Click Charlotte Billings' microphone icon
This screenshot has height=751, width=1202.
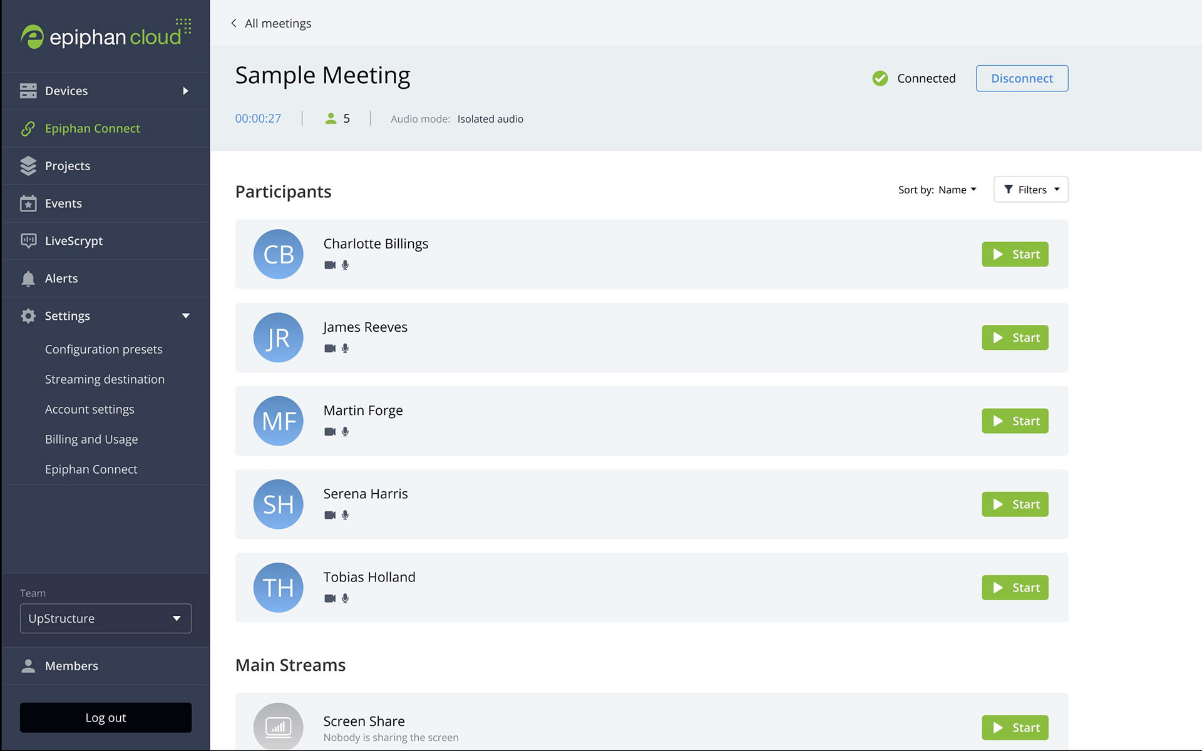point(345,265)
